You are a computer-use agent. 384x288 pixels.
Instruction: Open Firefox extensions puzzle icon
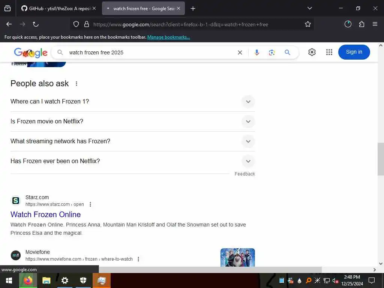(361, 24)
